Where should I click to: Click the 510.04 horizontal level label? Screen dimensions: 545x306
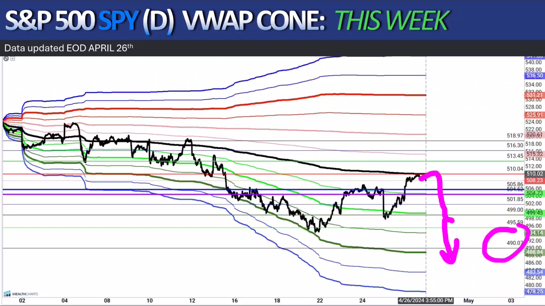(x=515, y=169)
